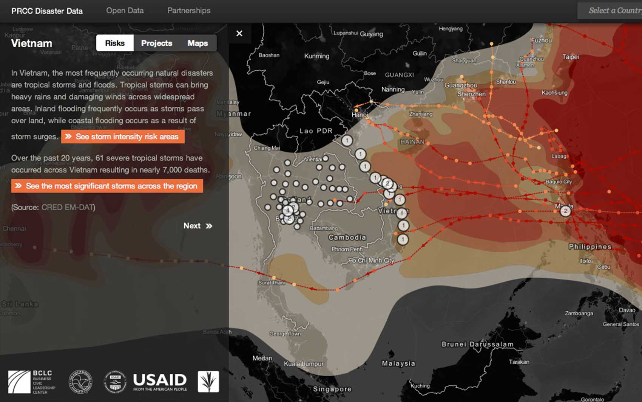Close the Vietnam info panel
The height and width of the screenshot is (402, 642).
239,34
